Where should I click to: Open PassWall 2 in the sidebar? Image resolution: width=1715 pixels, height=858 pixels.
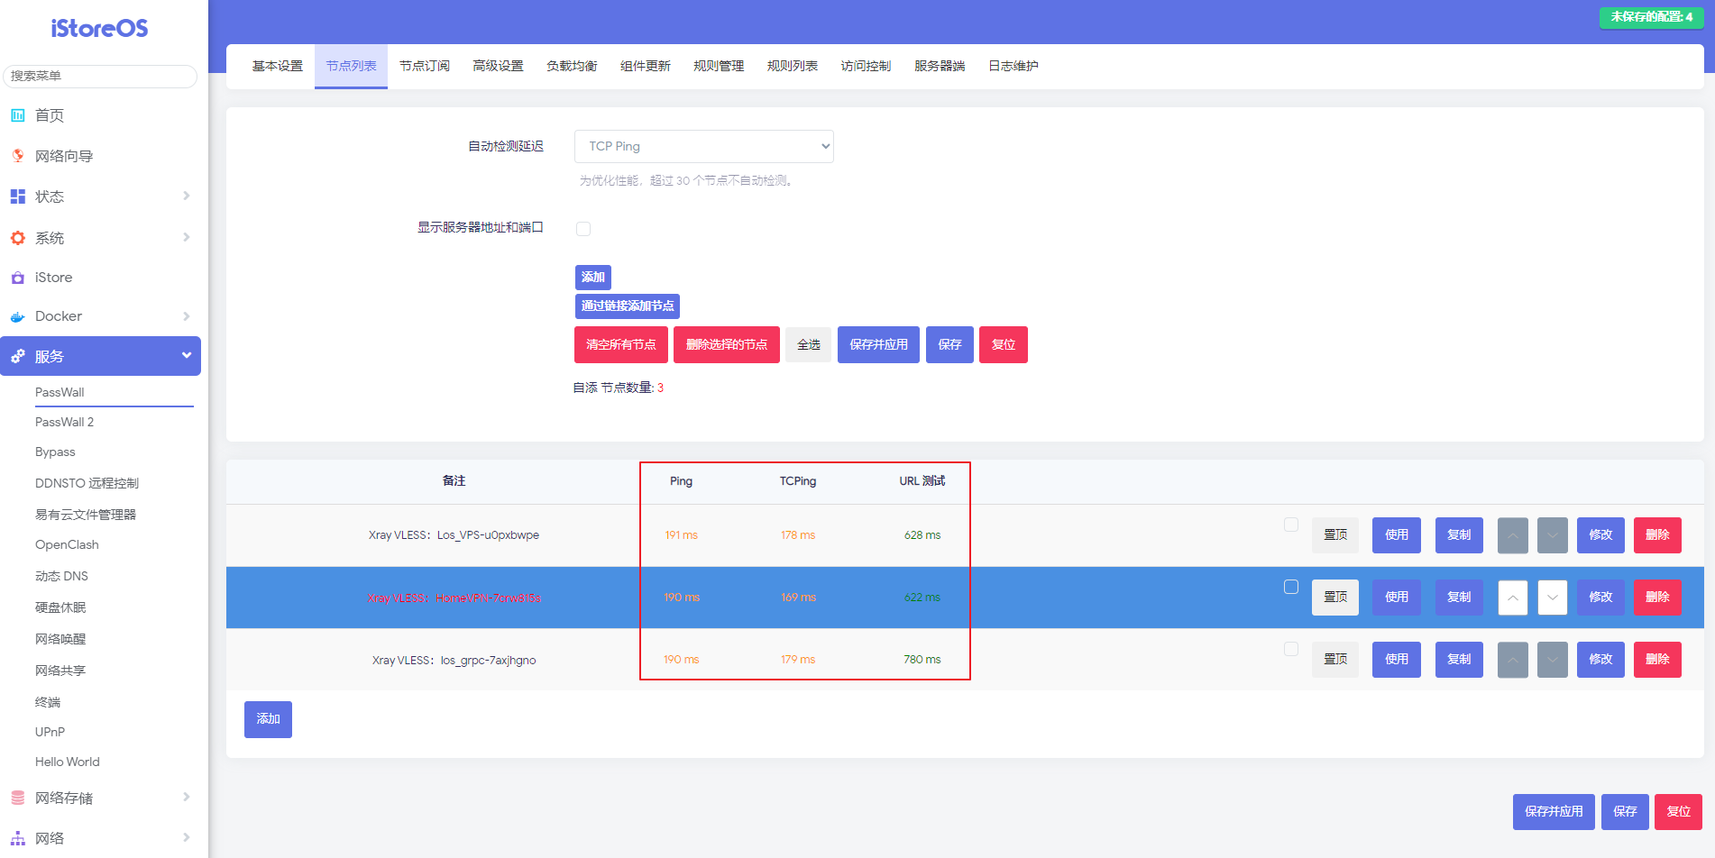click(x=64, y=422)
